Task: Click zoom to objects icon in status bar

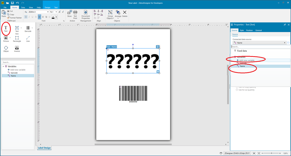Action: [259, 153]
